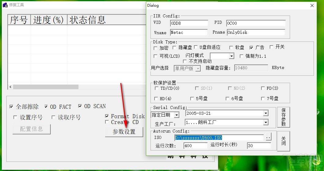Image resolution: width=324 pixels, height=171 pixels.
Task: Click the ISO path input field
Action: coord(219,137)
